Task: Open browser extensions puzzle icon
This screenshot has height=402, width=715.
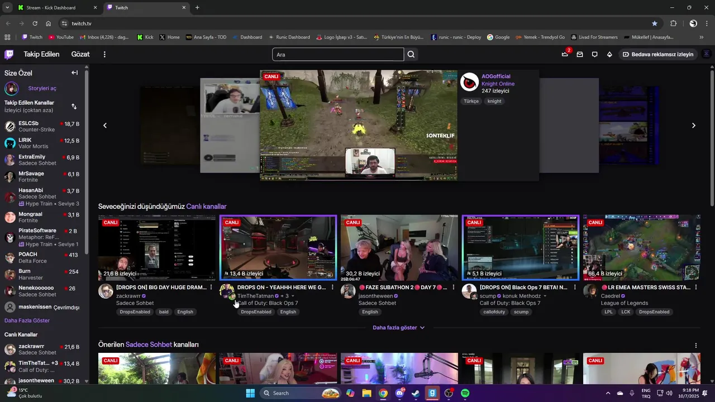Action: point(674,23)
